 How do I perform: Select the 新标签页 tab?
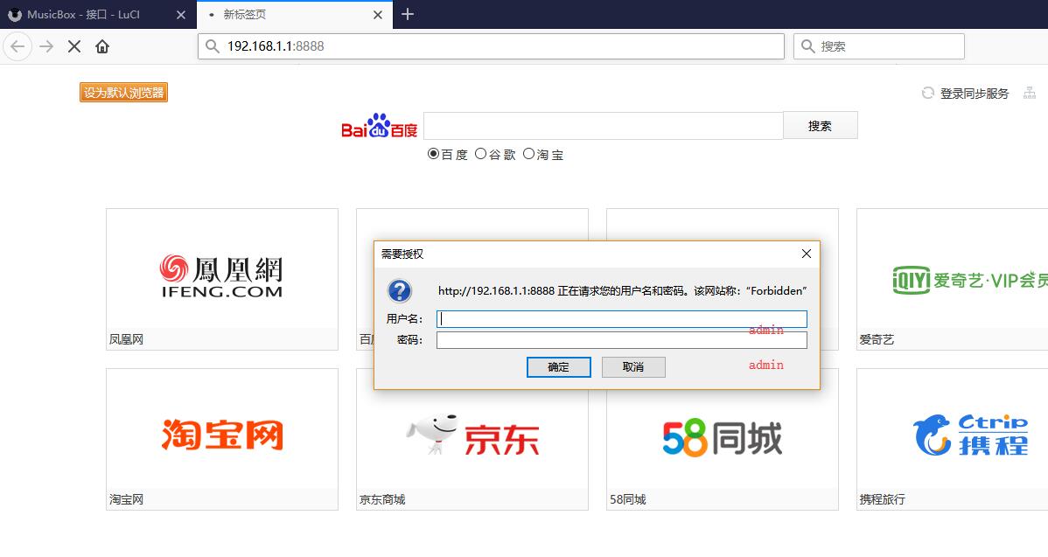(294, 15)
